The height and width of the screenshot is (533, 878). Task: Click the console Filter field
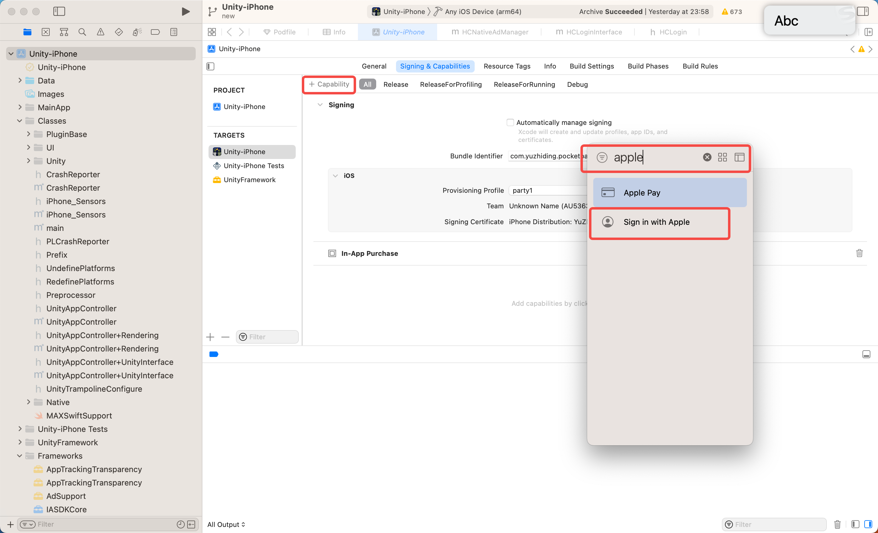(774, 524)
